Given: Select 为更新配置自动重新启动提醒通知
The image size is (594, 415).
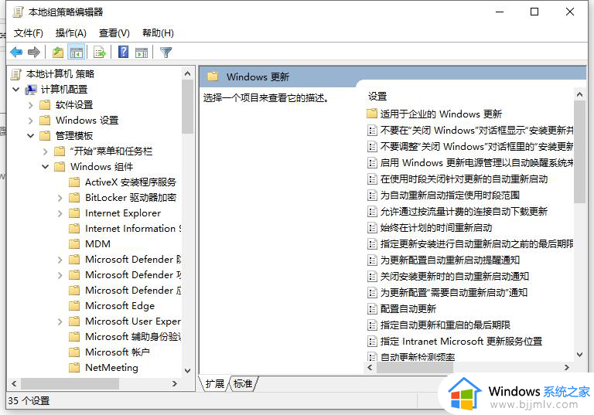Looking at the screenshot, I should 450,260.
